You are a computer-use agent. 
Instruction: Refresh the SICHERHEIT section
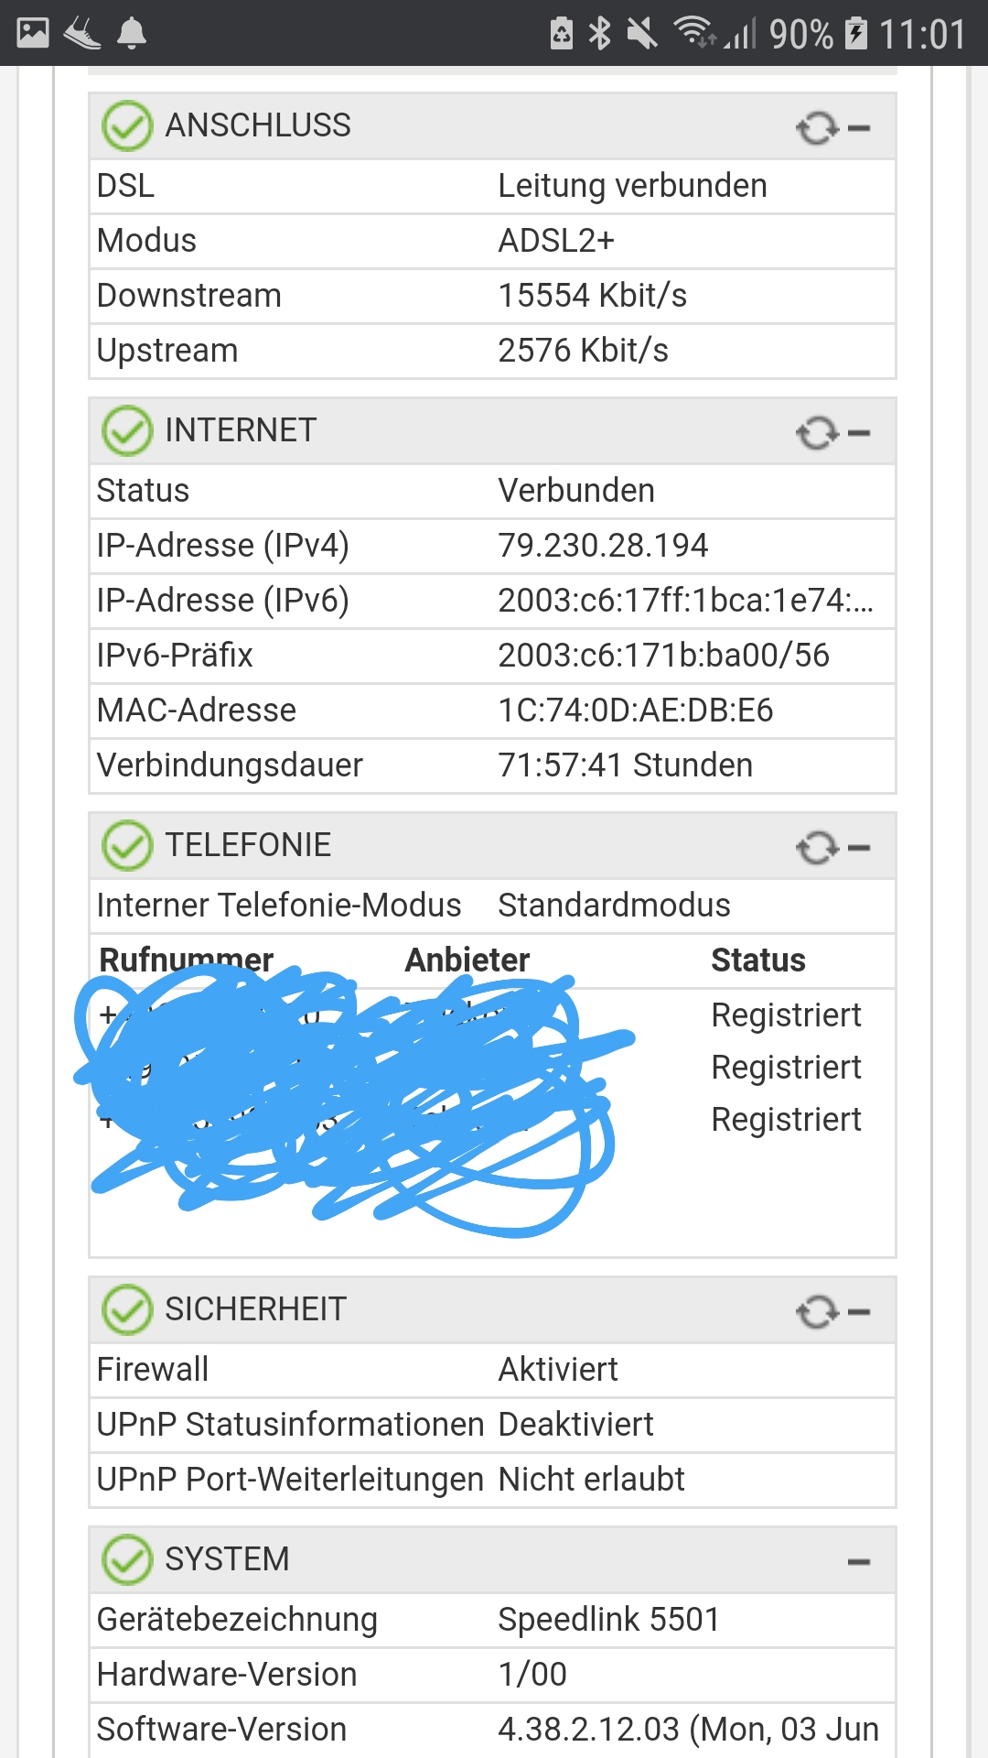tap(817, 1312)
